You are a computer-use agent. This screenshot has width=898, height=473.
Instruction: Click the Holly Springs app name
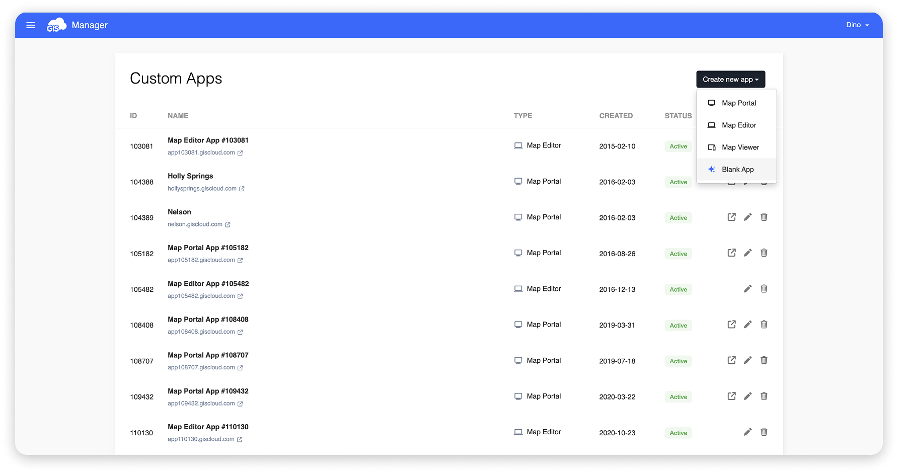pos(190,176)
